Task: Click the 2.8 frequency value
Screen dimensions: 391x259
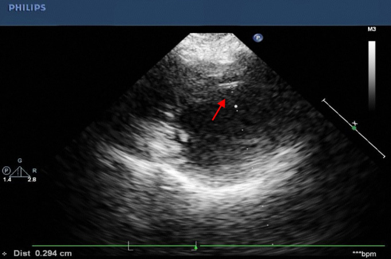Action: tap(32, 179)
